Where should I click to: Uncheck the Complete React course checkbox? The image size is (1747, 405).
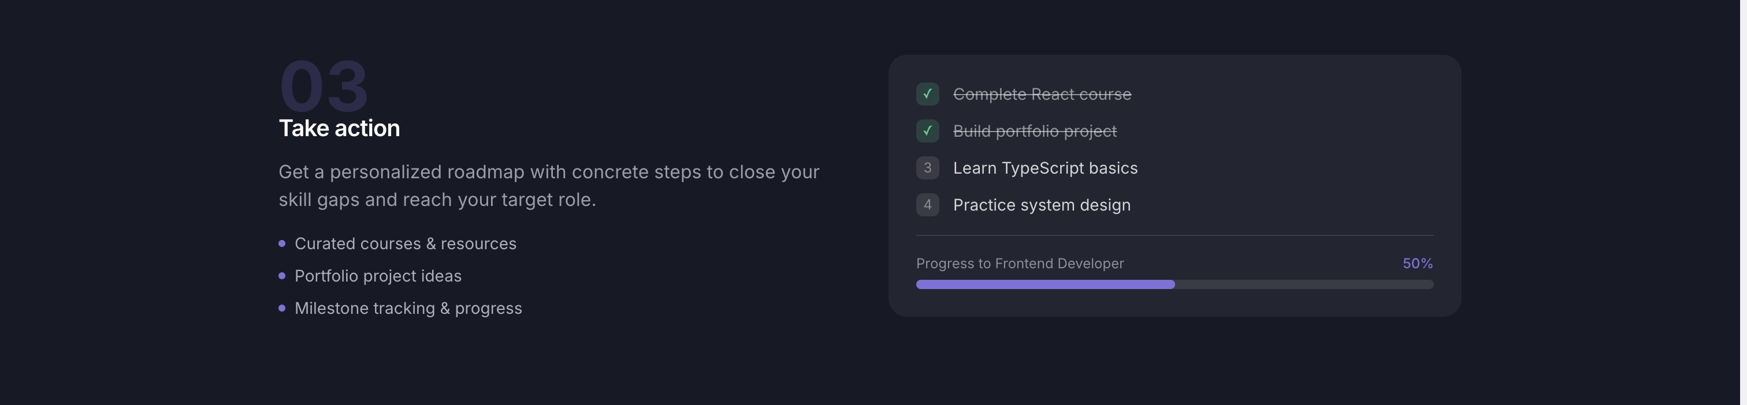927,94
